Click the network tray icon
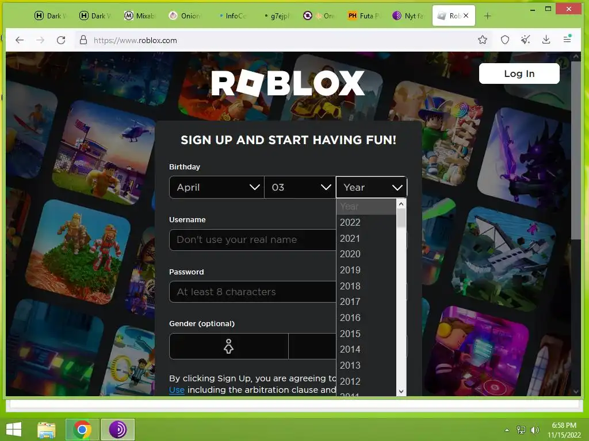The width and height of the screenshot is (589, 441). tap(521, 430)
